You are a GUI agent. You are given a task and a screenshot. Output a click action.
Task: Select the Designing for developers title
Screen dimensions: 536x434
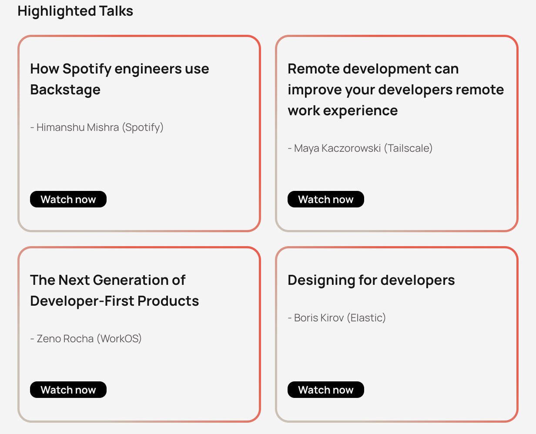tap(371, 280)
